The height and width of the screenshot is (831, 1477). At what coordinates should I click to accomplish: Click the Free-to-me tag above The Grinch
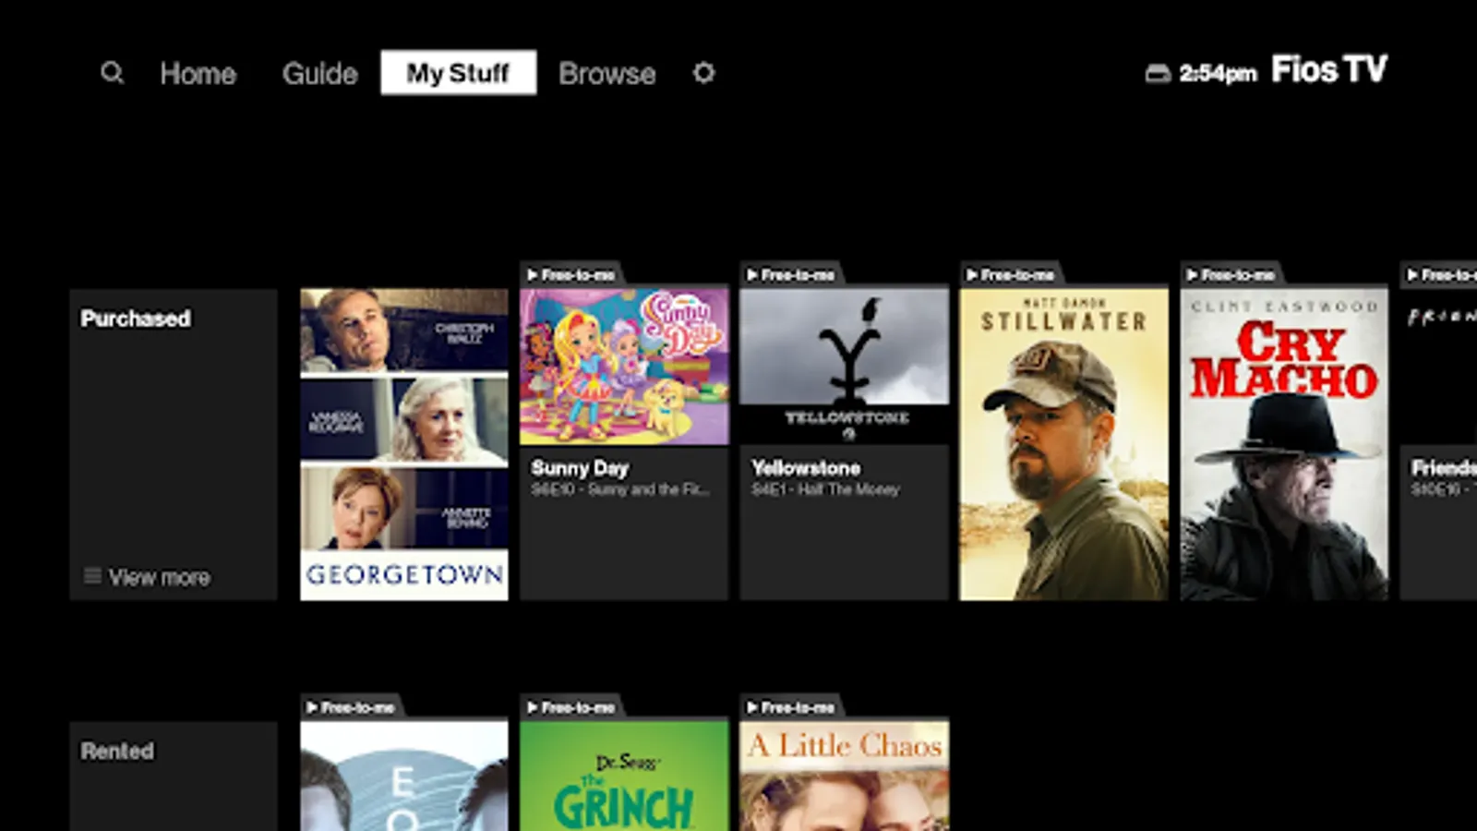572,707
